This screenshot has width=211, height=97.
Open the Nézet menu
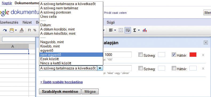tap(27, 22)
